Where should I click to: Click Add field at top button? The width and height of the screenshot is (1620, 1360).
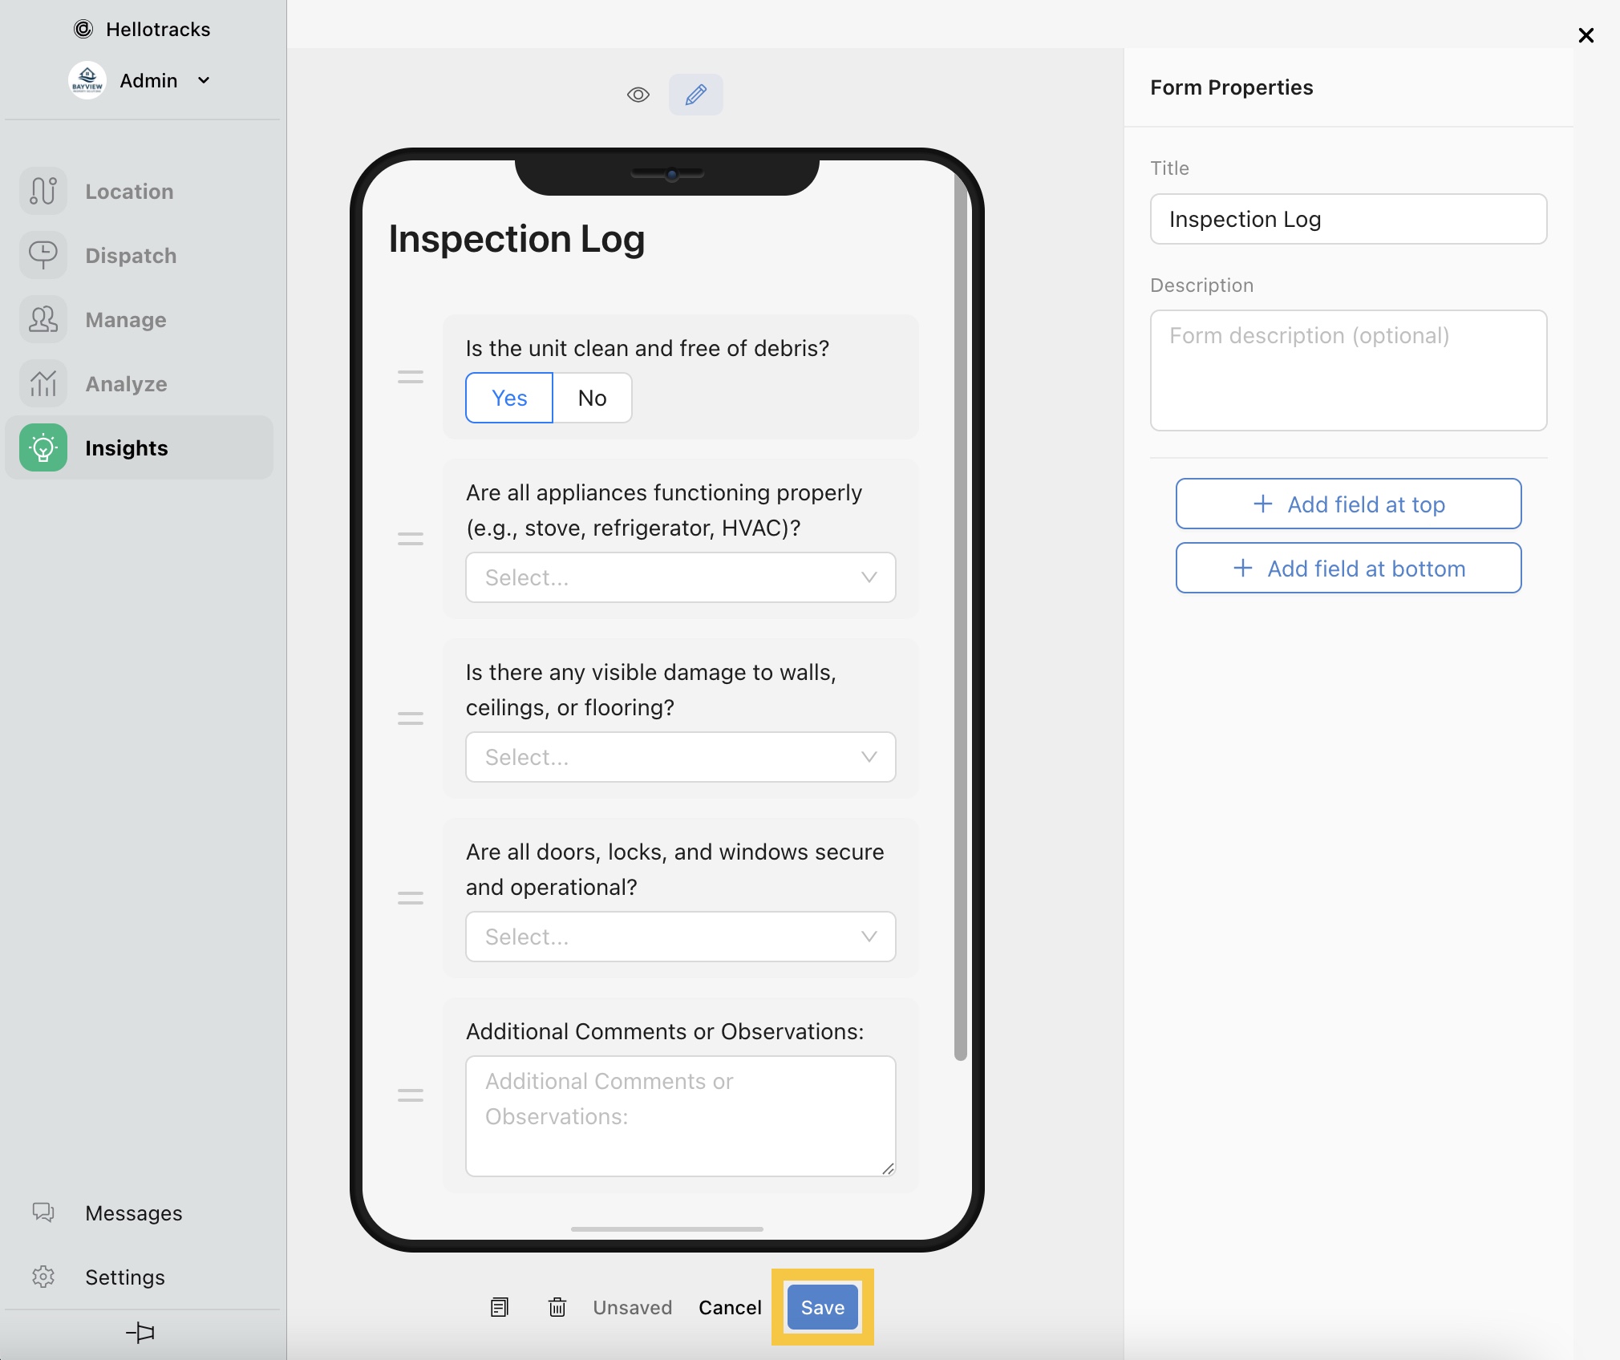coord(1348,504)
